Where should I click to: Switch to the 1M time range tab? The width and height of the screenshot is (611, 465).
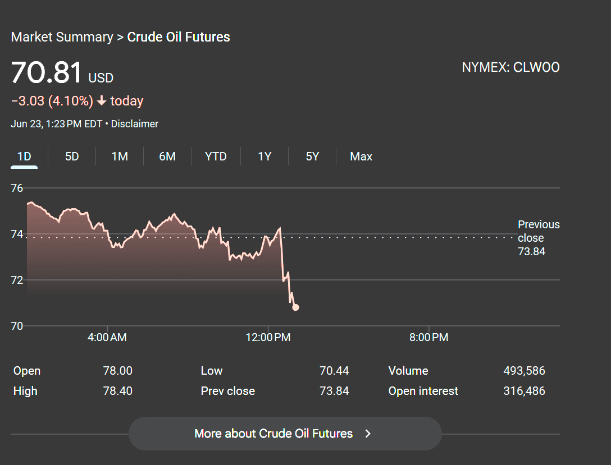click(x=120, y=156)
